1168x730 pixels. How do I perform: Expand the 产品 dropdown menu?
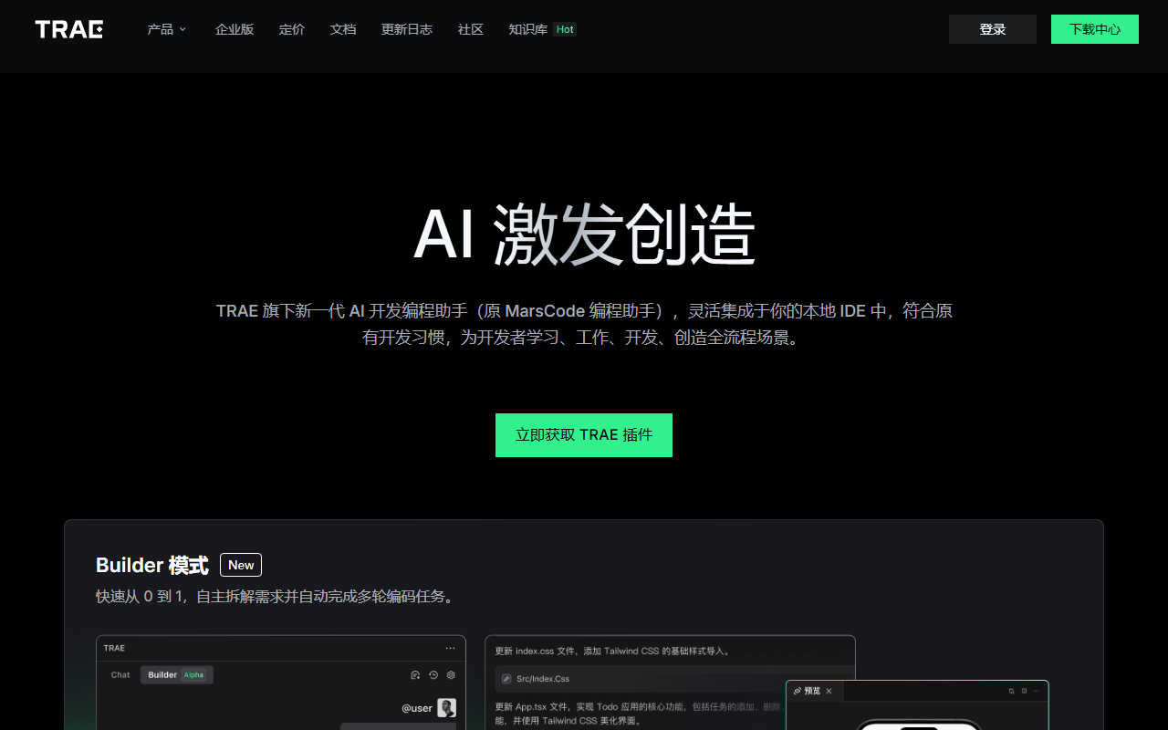(167, 29)
